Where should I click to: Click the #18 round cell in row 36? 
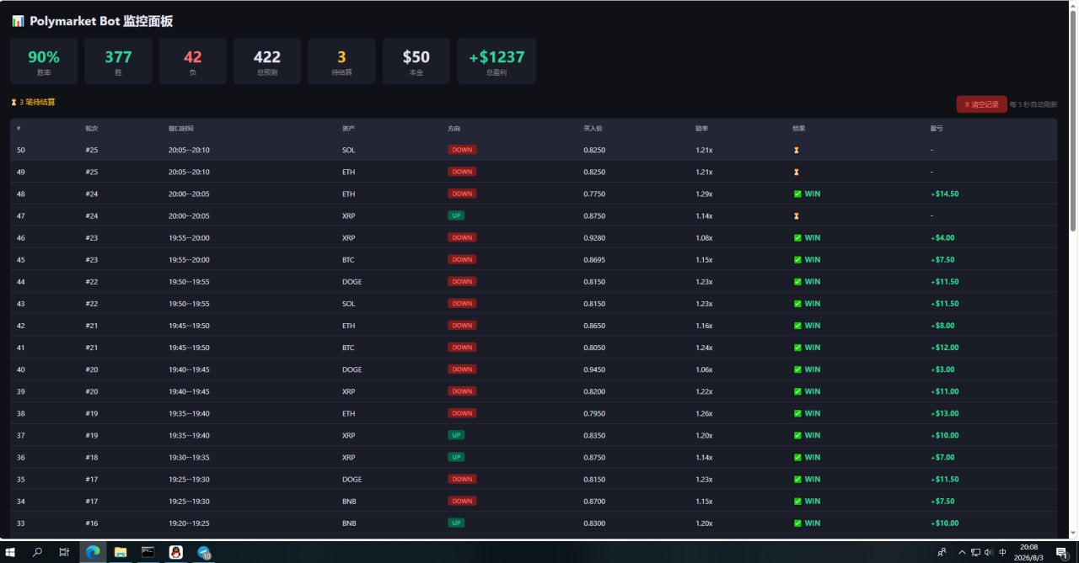click(92, 457)
